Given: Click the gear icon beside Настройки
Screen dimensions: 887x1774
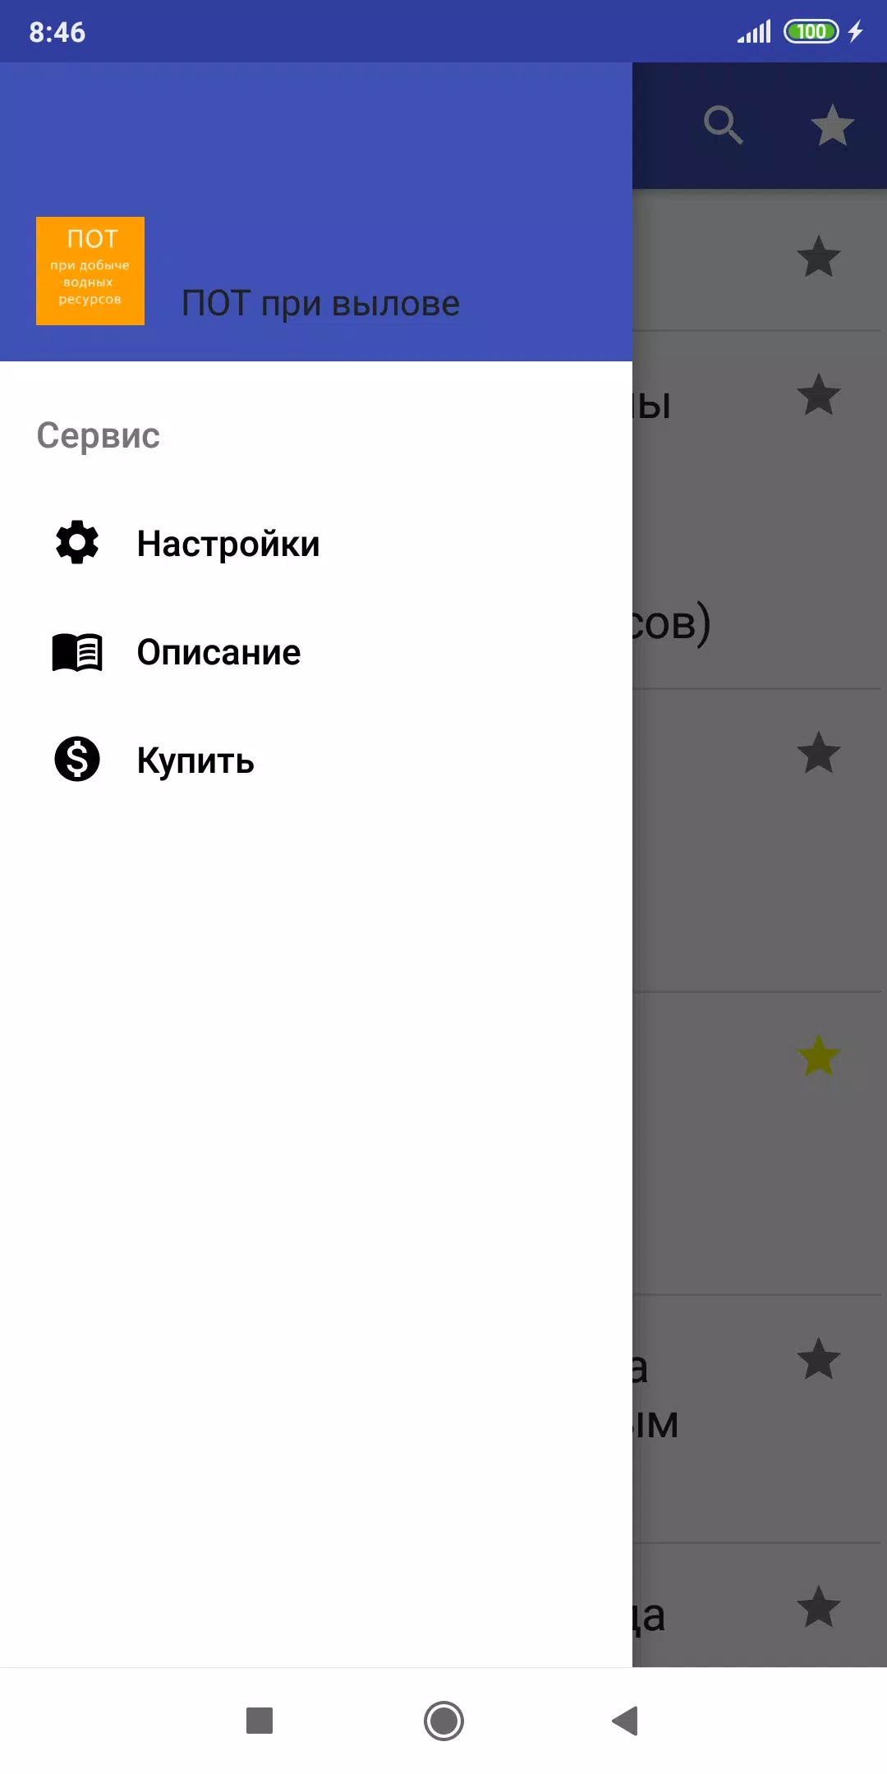Looking at the screenshot, I should 77,543.
